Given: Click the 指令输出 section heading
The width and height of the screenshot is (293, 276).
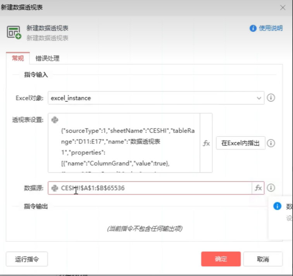Looking at the screenshot, I should click(36, 206).
